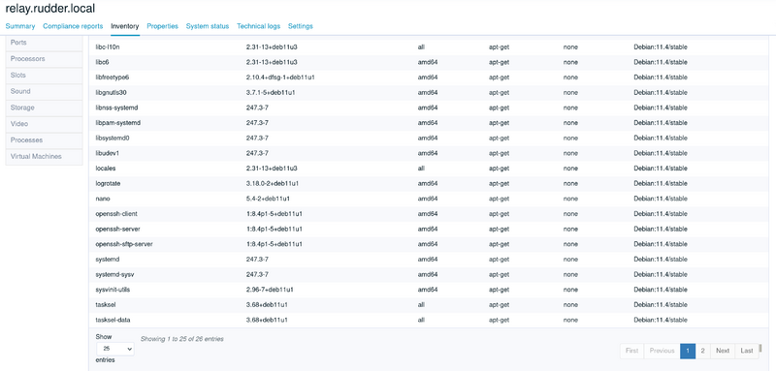This screenshot has width=776, height=371.
Task: Open the Show entries count dropdown
Action: [114, 349]
